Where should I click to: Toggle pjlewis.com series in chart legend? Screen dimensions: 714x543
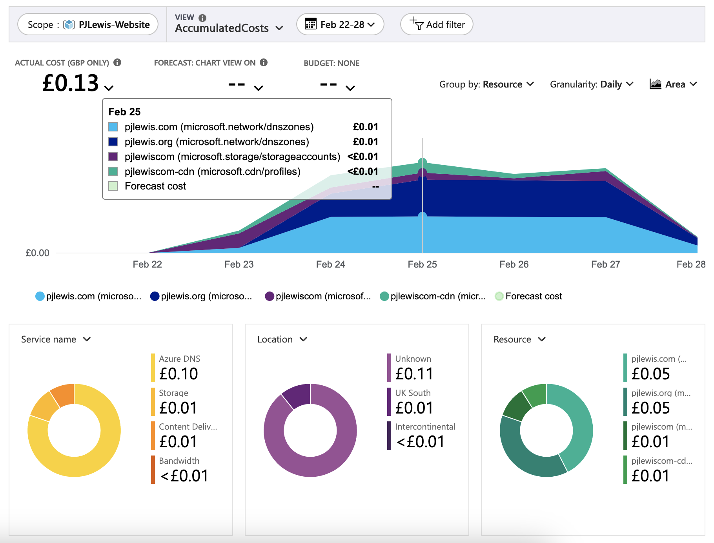88,296
